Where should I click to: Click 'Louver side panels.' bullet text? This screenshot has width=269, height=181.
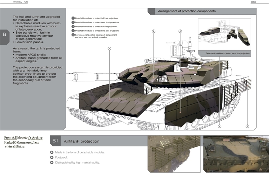[x=30, y=42]
